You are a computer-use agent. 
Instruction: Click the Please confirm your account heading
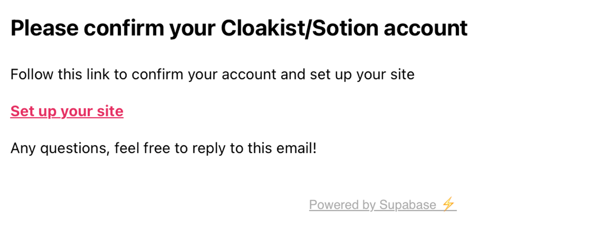[x=239, y=29]
